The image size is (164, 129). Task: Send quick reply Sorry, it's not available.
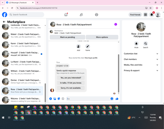[71, 88]
